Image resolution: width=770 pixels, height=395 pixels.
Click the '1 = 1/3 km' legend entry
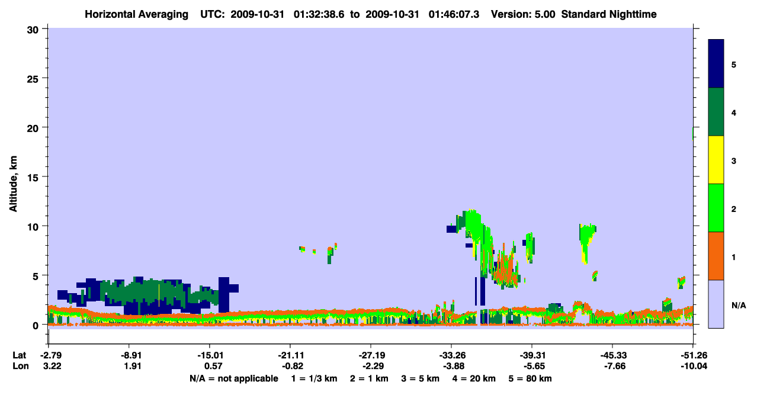pyautogui.click(x=315, y=378)
